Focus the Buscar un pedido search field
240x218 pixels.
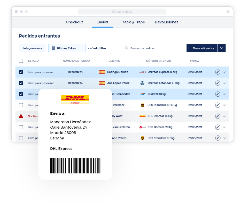pos(153,48)
